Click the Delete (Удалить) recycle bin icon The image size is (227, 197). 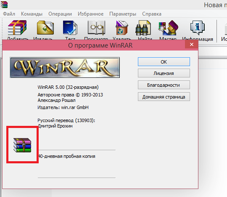[122, 27]
